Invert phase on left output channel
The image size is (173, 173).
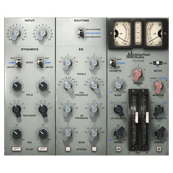[118, 149]
